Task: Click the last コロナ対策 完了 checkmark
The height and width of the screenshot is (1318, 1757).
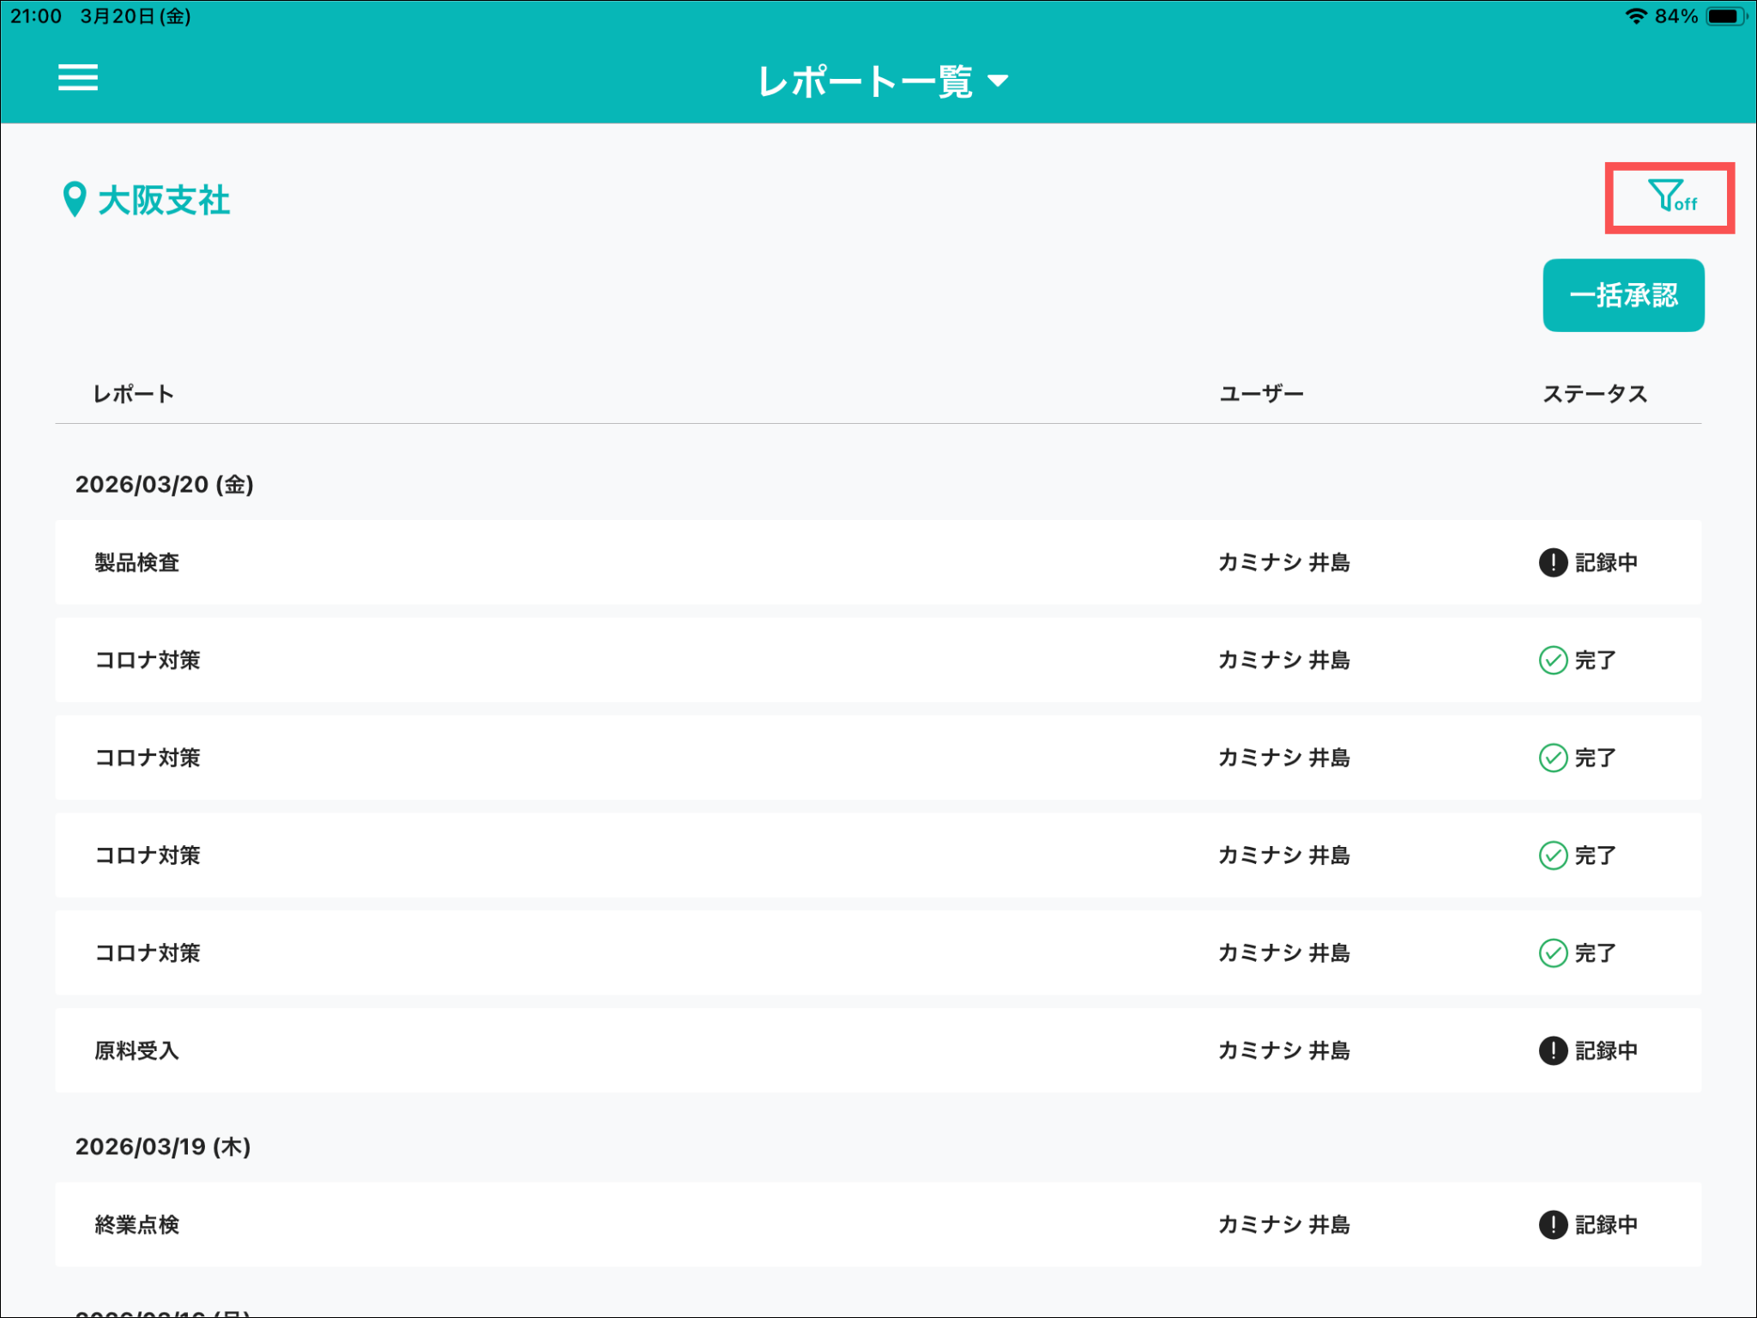Action: 1553,953
